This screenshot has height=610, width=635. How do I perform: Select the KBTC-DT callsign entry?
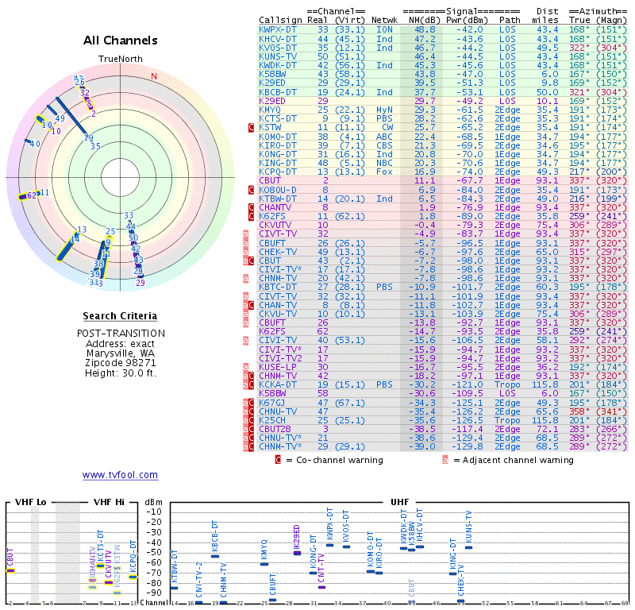[x=278, y=288]
